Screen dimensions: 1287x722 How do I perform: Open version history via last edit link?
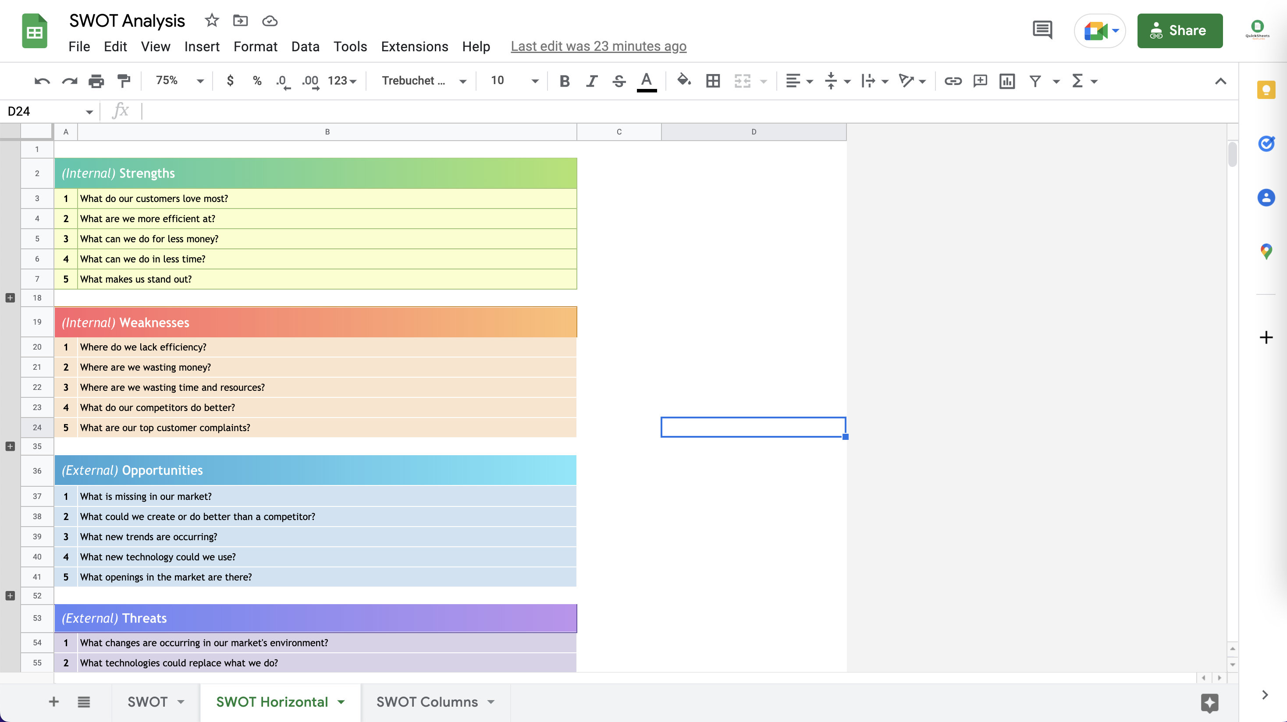(x=598, y=46)
